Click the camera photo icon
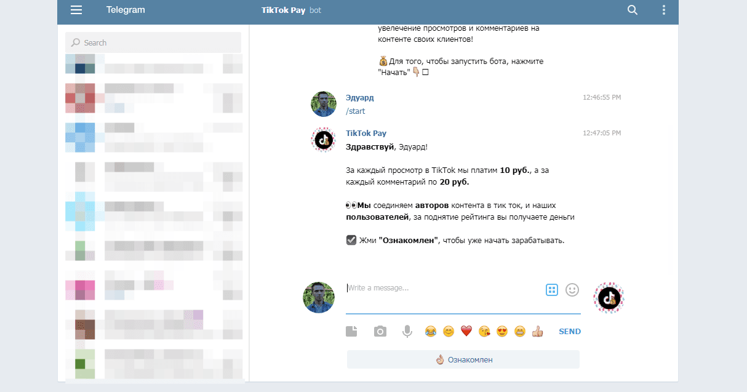 point(380,332)
